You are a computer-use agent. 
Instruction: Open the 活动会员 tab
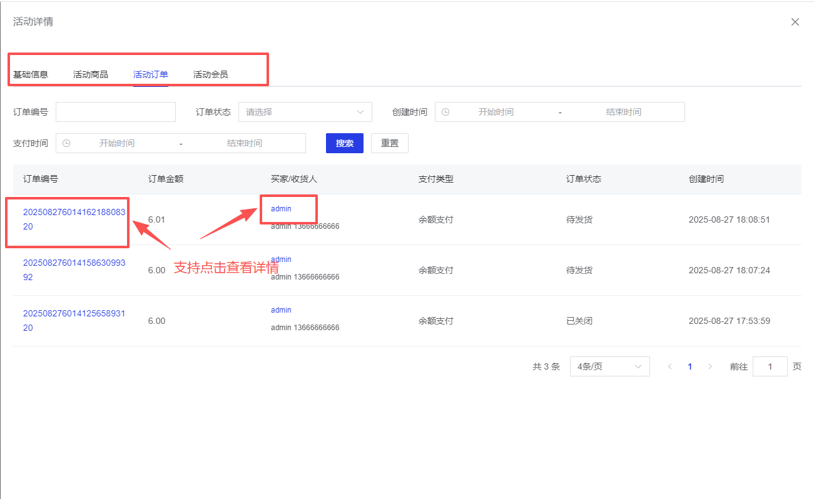point(211,74)
